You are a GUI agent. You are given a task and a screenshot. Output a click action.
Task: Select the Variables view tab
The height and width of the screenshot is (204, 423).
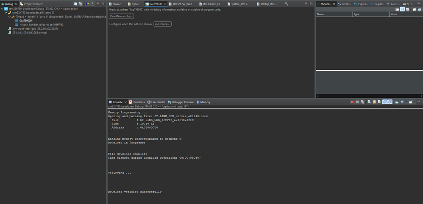point(324,4)
